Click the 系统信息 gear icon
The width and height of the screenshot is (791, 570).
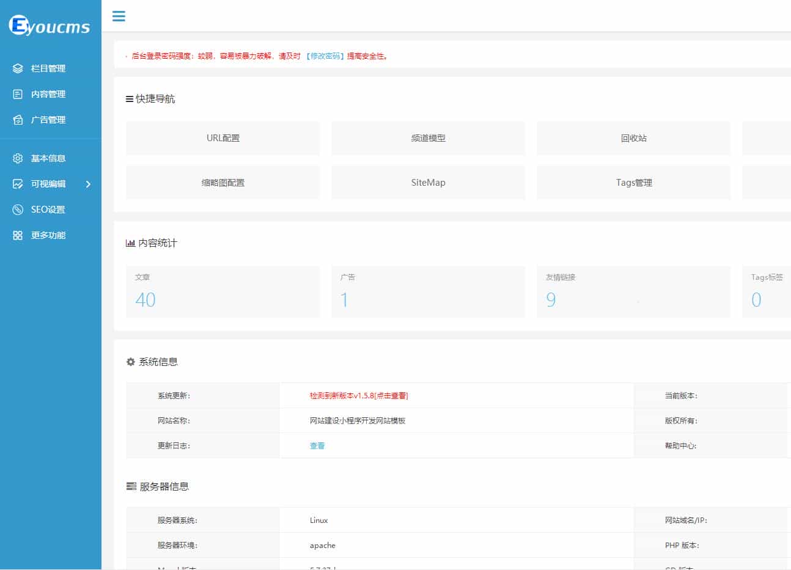click(130, 362)
